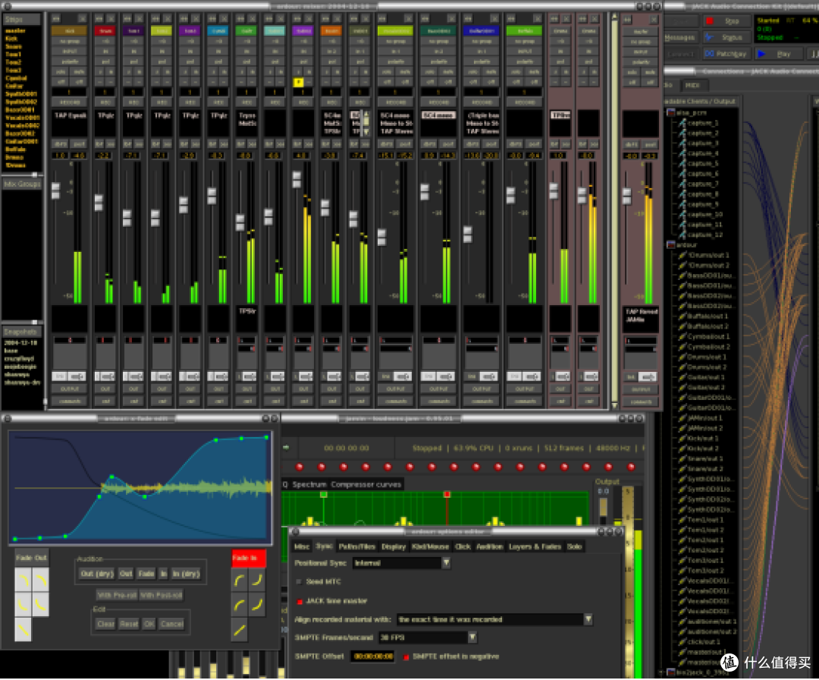
Task: Click the blue Play button in JACK
Action: pos(778,54)
